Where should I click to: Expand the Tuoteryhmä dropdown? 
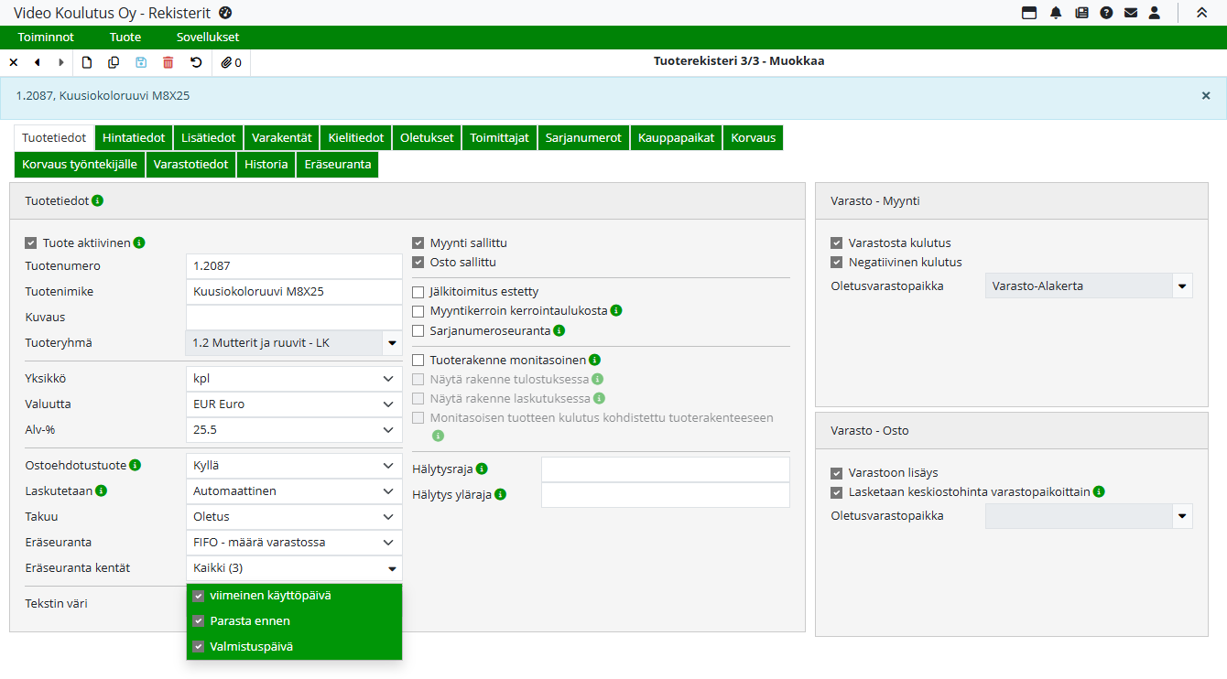(x=392, y=343)
